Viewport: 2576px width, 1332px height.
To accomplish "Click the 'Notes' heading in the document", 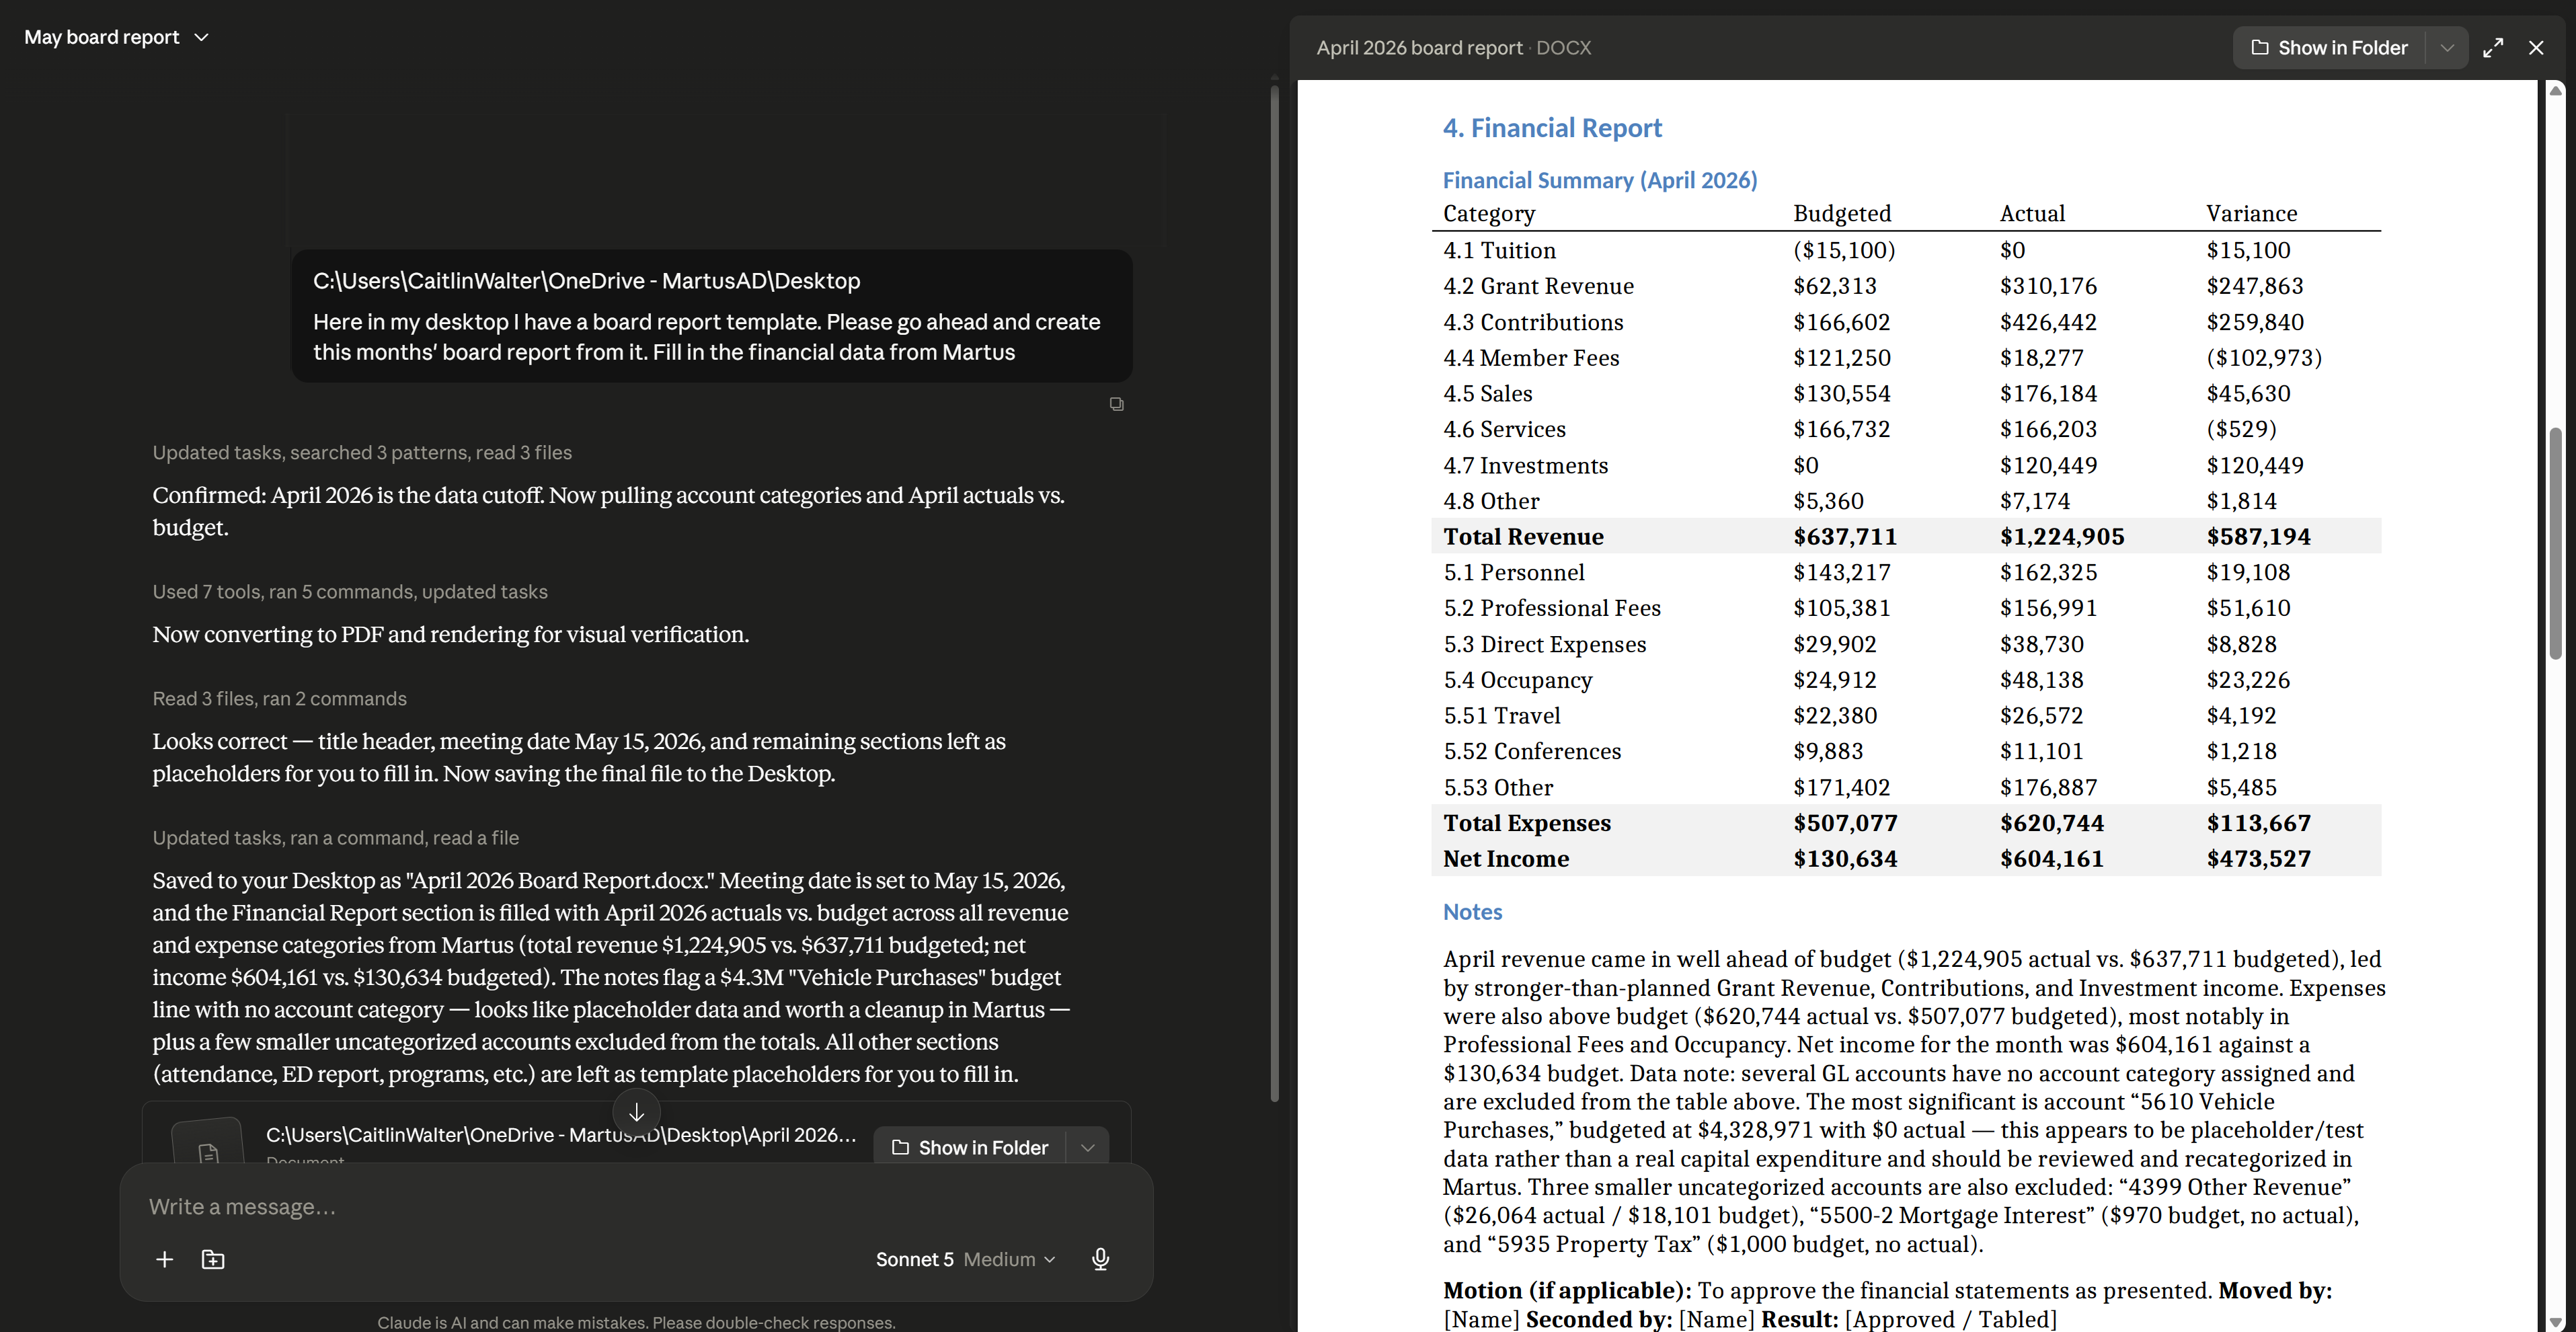I will pos(1472,912).
